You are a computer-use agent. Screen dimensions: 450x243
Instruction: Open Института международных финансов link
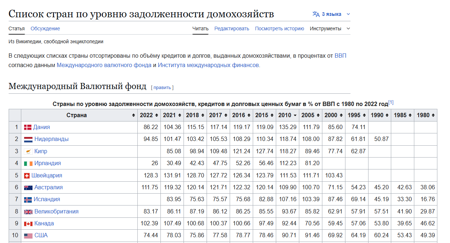pos(208,65)
